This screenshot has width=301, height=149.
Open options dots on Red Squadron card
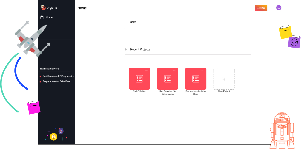click(x=175, y=70)
